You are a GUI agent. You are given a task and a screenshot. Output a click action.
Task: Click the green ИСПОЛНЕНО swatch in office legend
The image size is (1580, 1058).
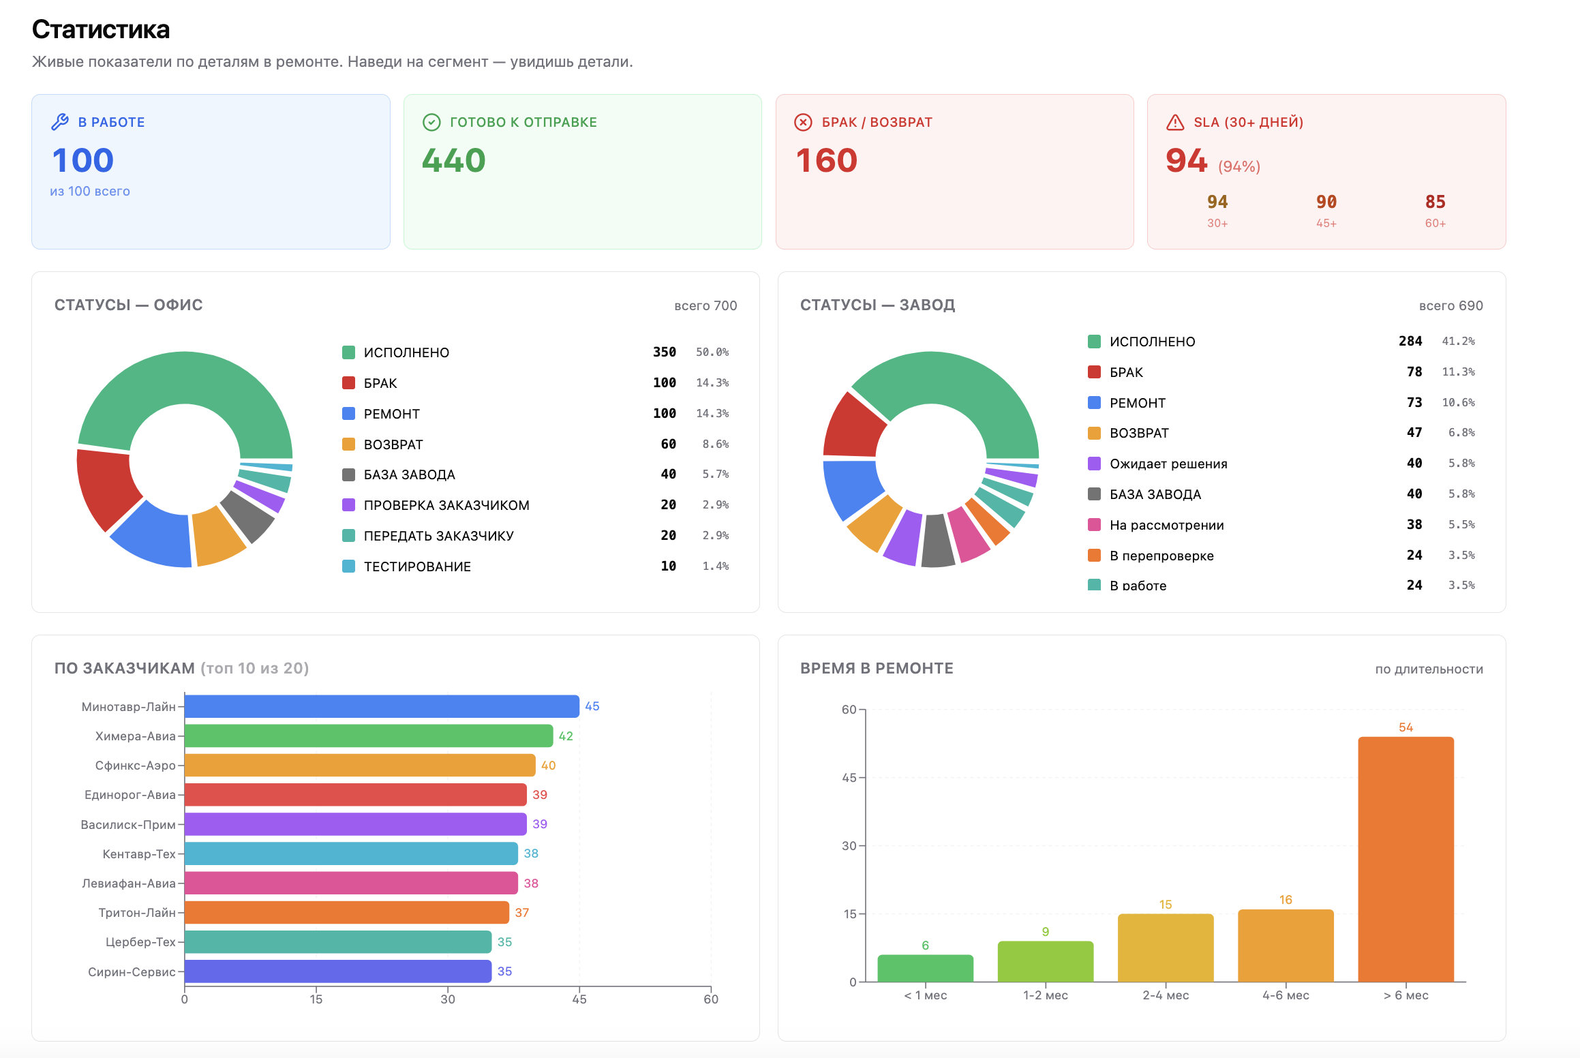pyautogui.click(x=348, y=352)
